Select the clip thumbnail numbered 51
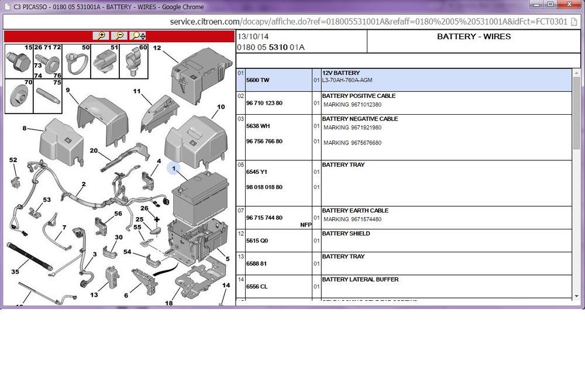The height and width of the screenshot is (367, 585). 105,61
